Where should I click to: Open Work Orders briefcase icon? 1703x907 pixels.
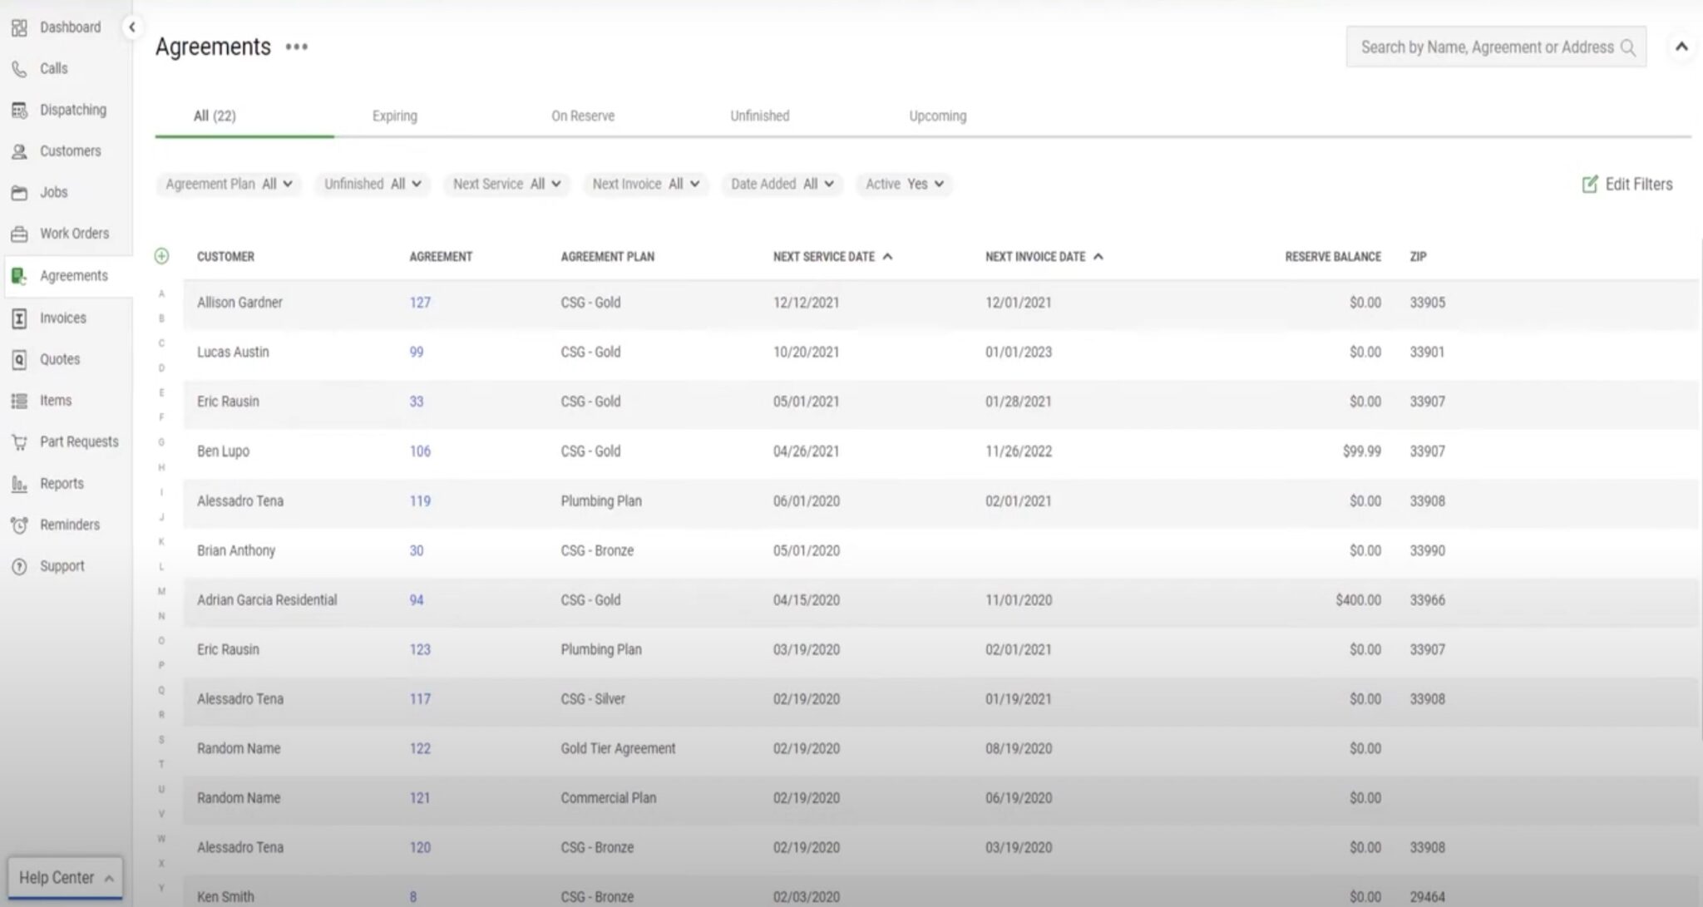[19, 234]
